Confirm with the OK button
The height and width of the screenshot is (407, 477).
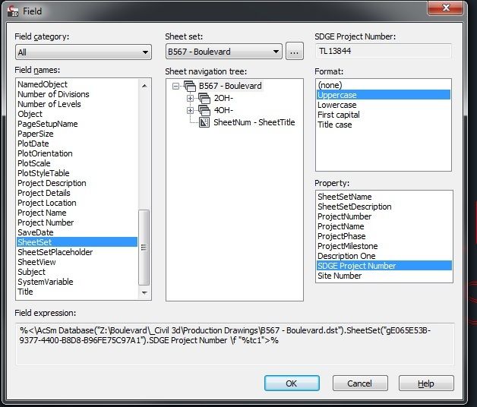(292, 383)
